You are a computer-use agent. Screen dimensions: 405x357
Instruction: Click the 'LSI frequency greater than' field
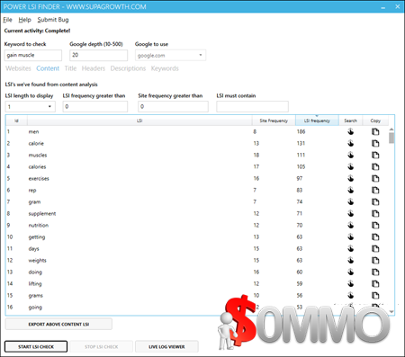95,107
